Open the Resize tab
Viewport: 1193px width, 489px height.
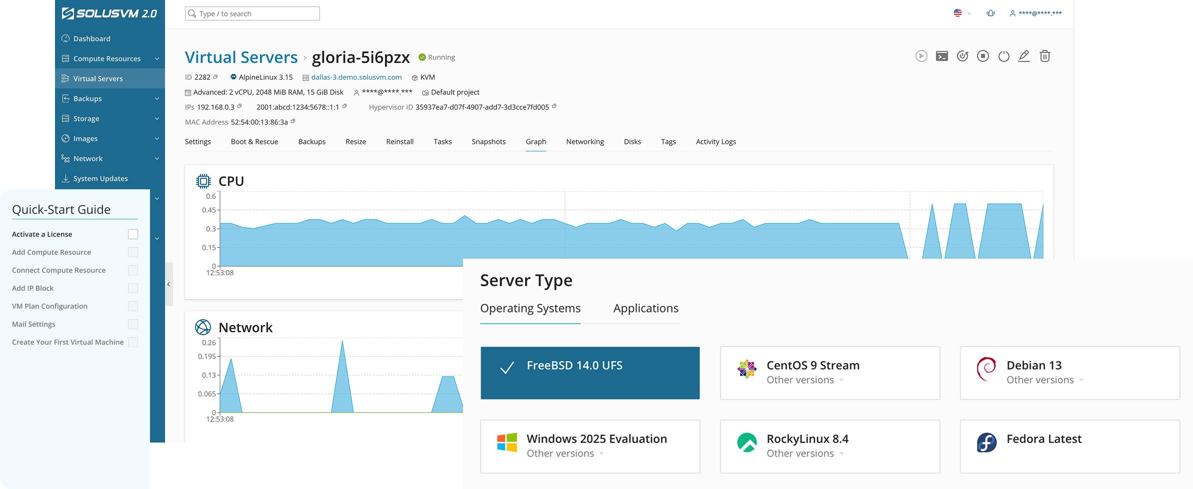[356, 142]
